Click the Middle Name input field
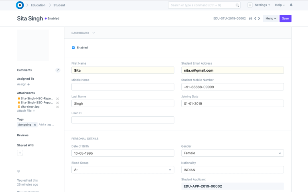The width and height of the screenshot is (308, 192). pos(122,87)
